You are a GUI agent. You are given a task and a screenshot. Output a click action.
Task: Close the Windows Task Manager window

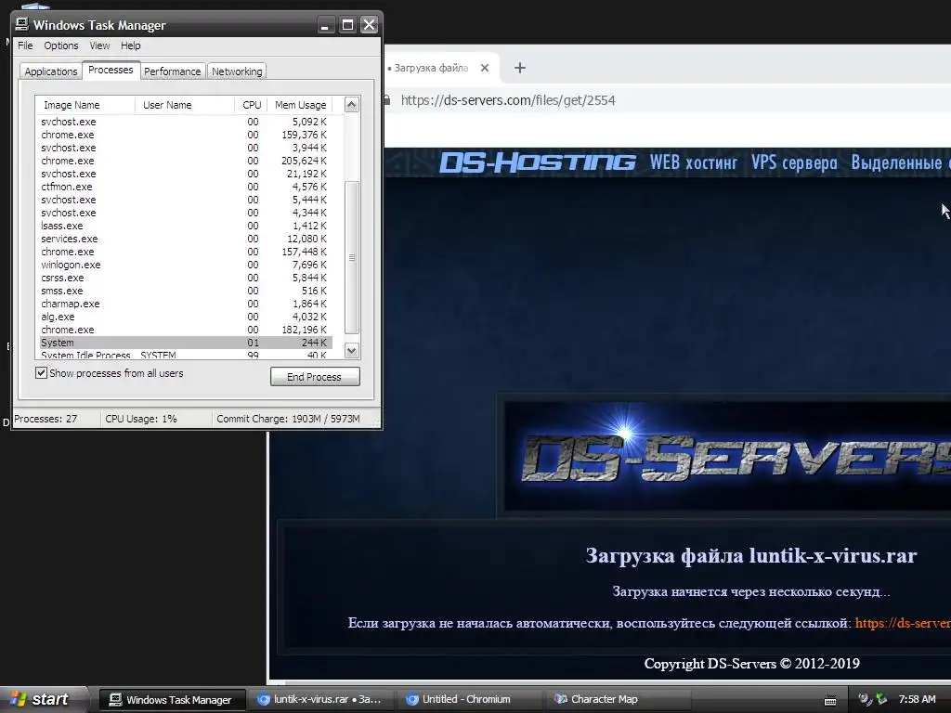tap(369, 25)
